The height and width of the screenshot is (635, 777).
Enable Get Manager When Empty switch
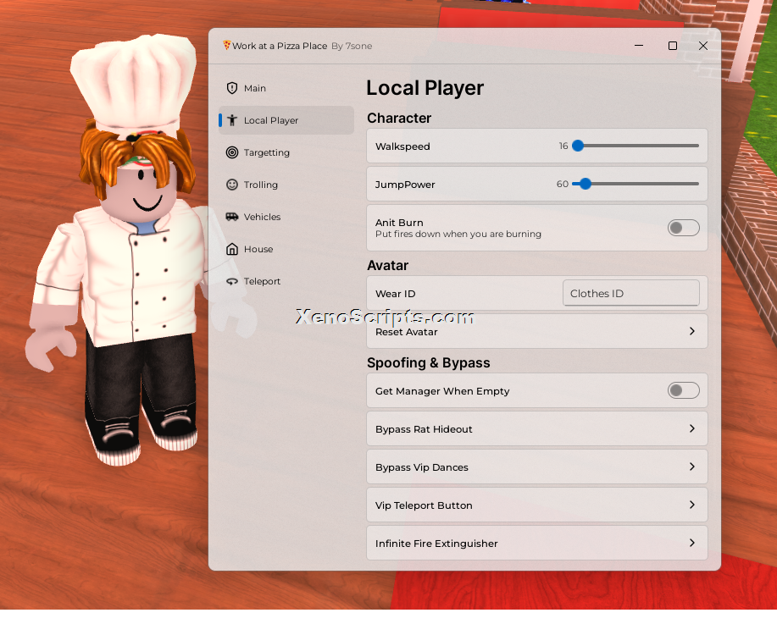coord(683,390)
